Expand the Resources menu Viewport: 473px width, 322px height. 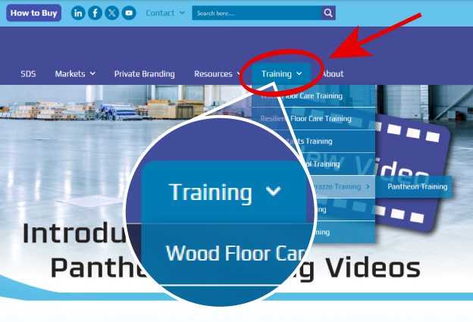(218, 73)
